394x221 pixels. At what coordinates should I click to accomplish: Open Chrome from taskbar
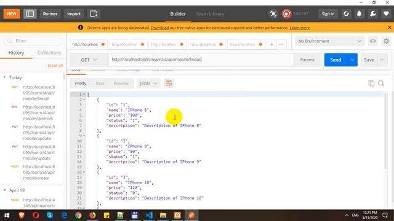pyautogui.click(x=78, y=215)
